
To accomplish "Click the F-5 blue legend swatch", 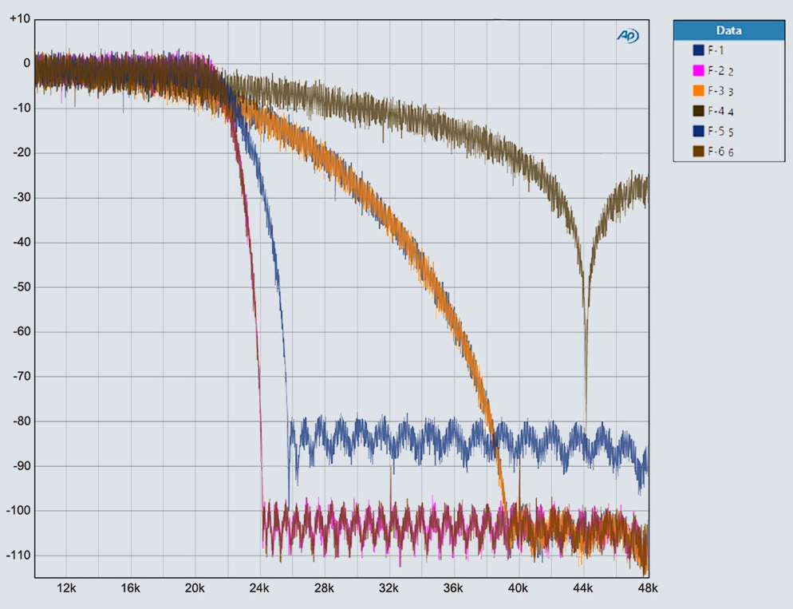I will (698, 131).
